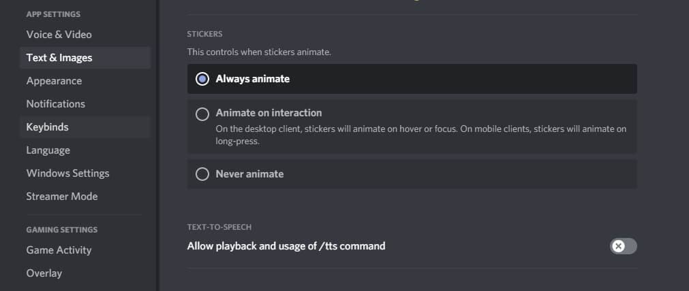This screenshot has height=291, width=689.
Task: Select the Always animate radio button
Action: coord(202,79)
